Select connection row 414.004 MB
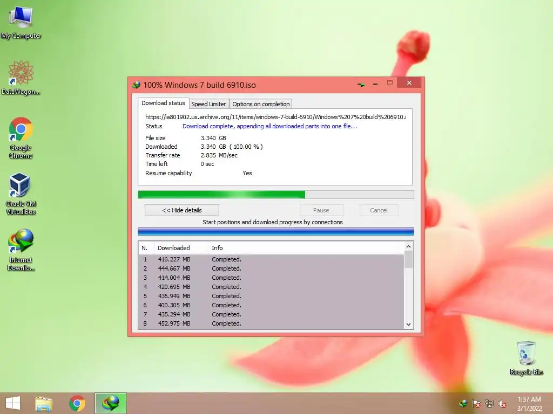Viewport: 553px width, 414px height. pos(271,278)
